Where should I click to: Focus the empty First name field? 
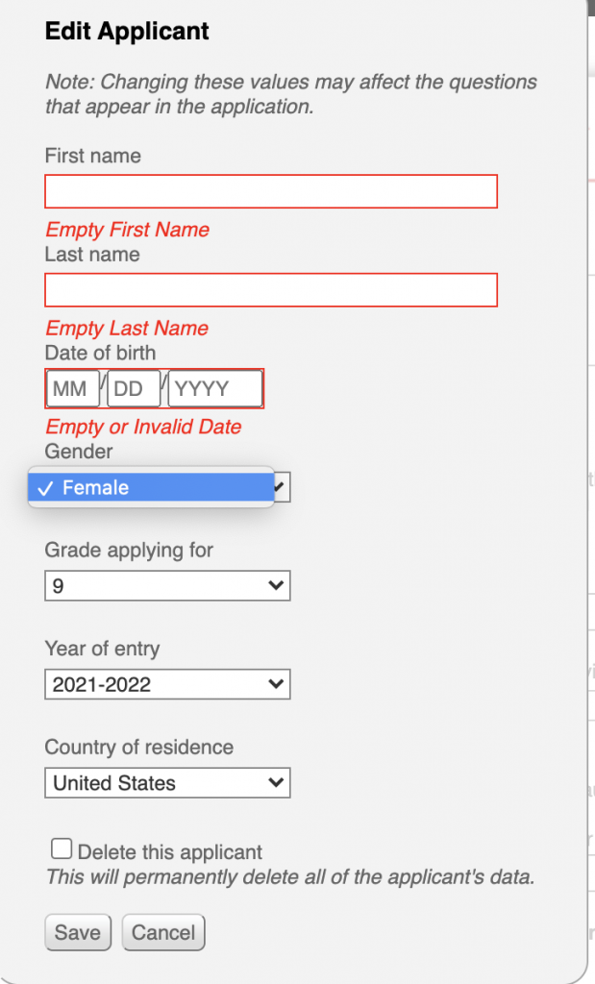coord(271,191)
